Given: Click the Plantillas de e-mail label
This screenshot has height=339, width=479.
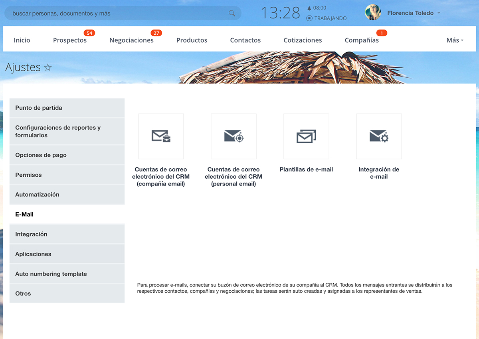Looking at the screenshot, I should coord(306,169).
